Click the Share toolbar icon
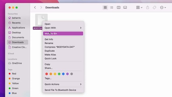This screenshot has width=172, height=97. click(148, 8)
